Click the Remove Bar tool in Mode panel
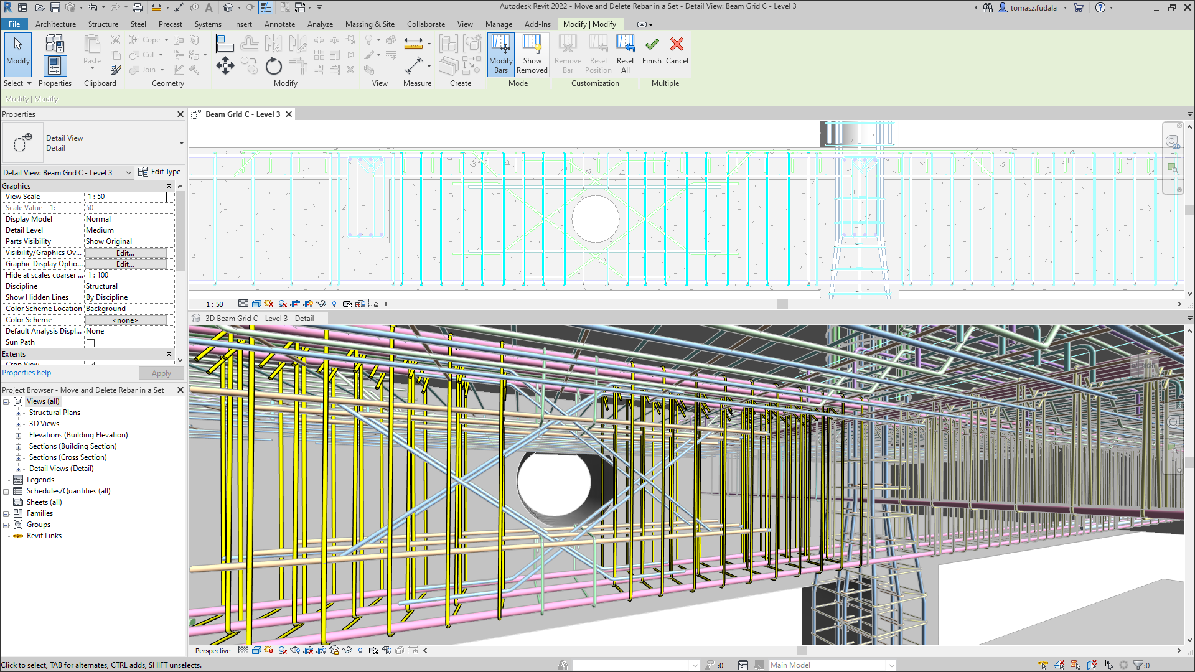 tap(567, 54)
